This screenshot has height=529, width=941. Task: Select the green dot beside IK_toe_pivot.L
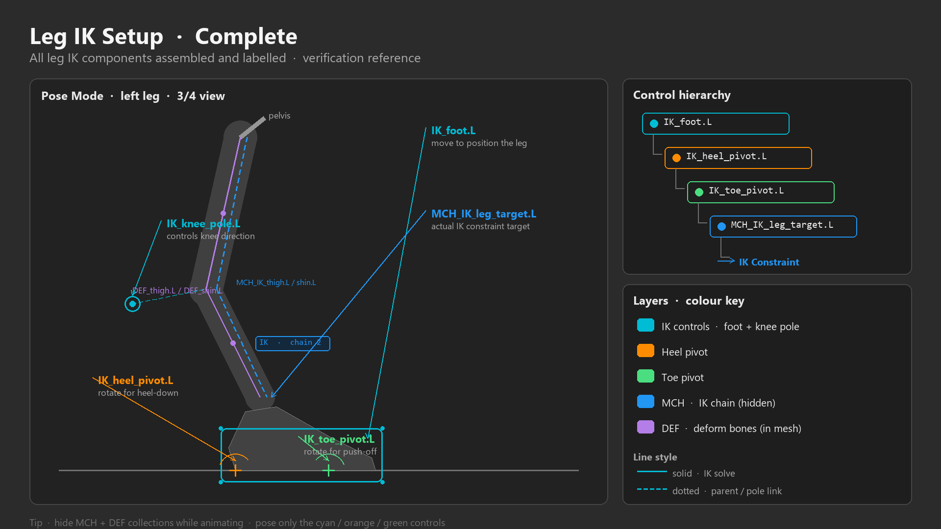[699, 192]
